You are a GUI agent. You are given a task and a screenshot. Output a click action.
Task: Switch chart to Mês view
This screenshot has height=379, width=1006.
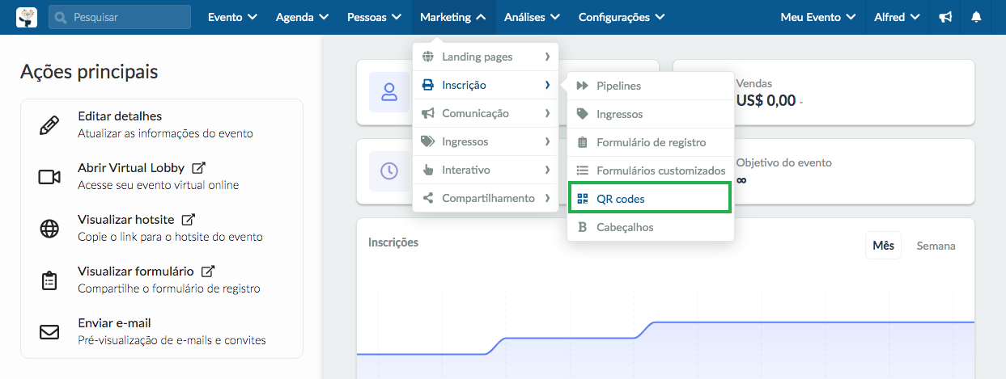(883, 246)
